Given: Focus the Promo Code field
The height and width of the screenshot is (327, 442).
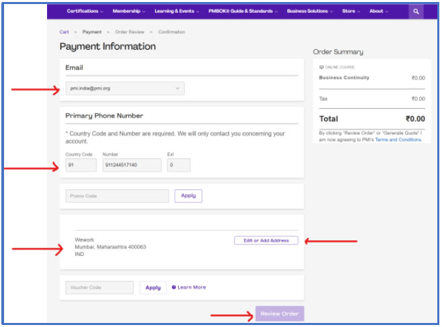Looking at the screenshot, I should pos(117,196).
